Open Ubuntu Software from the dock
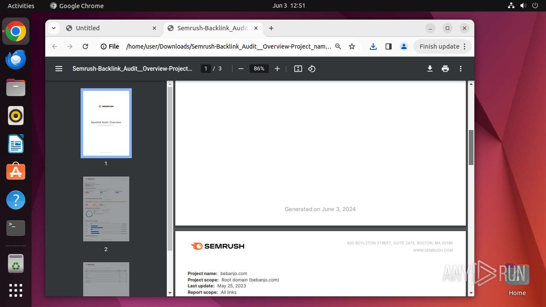 [x=16, y=172]
